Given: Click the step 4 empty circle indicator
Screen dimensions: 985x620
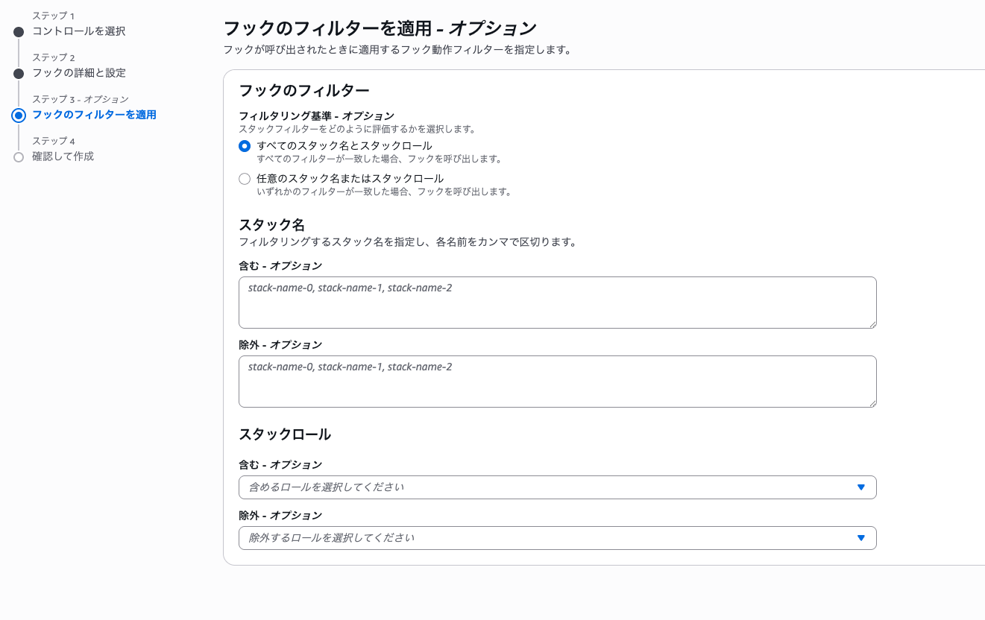Looking at the screenshot, I should point(19,156).
